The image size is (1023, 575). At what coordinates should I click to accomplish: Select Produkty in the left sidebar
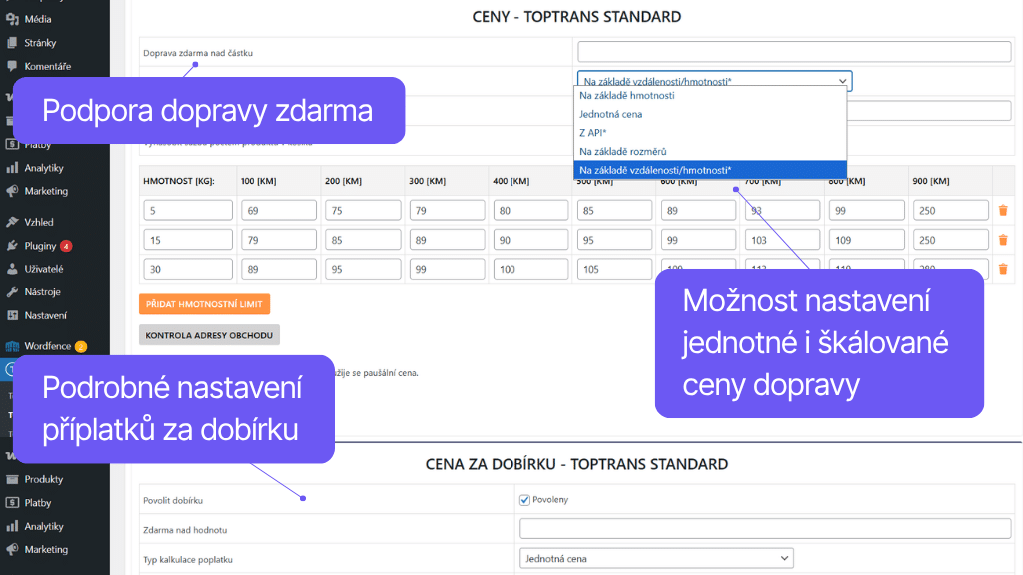42,479
